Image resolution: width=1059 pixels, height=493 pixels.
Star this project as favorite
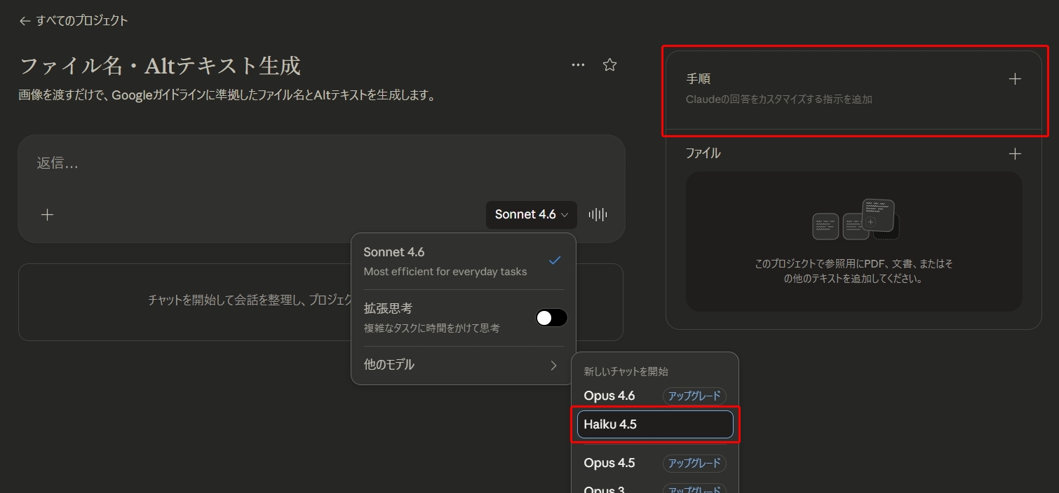click(x=609, y=64)
